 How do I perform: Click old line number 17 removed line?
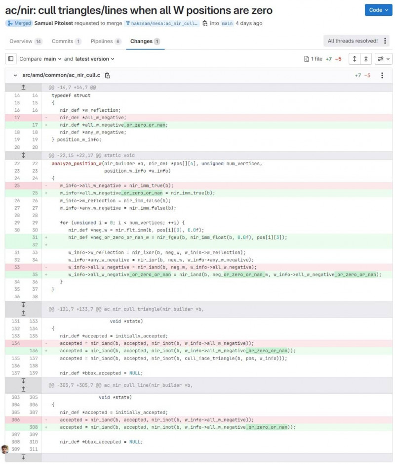tap(17, 117)
